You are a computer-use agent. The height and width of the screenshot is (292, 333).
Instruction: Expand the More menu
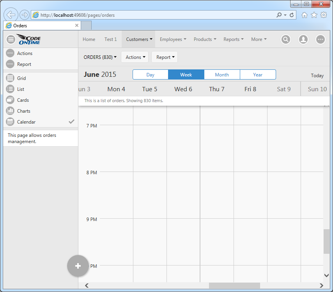(x=259, y=39)
